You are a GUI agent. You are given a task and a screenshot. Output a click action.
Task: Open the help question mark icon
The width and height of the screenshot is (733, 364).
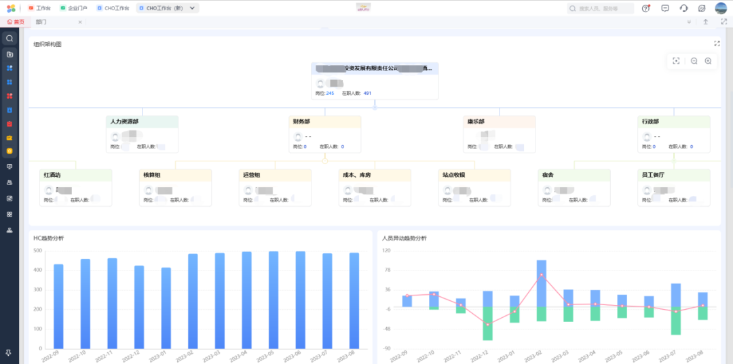(645, 8)
